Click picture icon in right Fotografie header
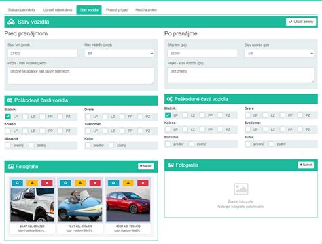This screenshot has height=244, width=322. (x=171, y=165)
